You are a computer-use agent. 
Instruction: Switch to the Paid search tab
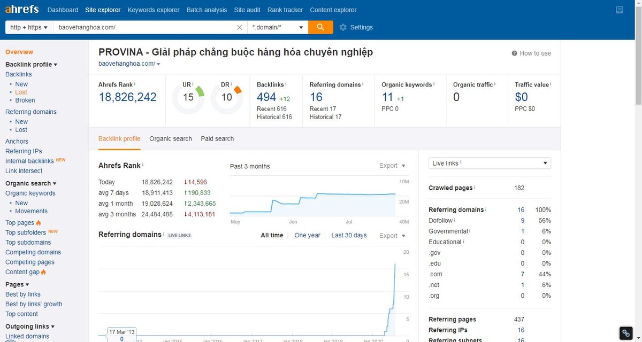click(x=217, y=138)
